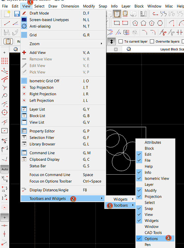The height and width of the screenshot is (248, 184).
Task: Open the Property Editor
Action: coord(63,131)
